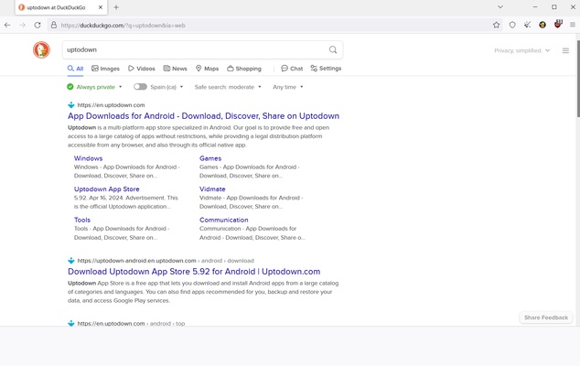Click the sparkle extension icon in toolbar

[x=528, y=26]
